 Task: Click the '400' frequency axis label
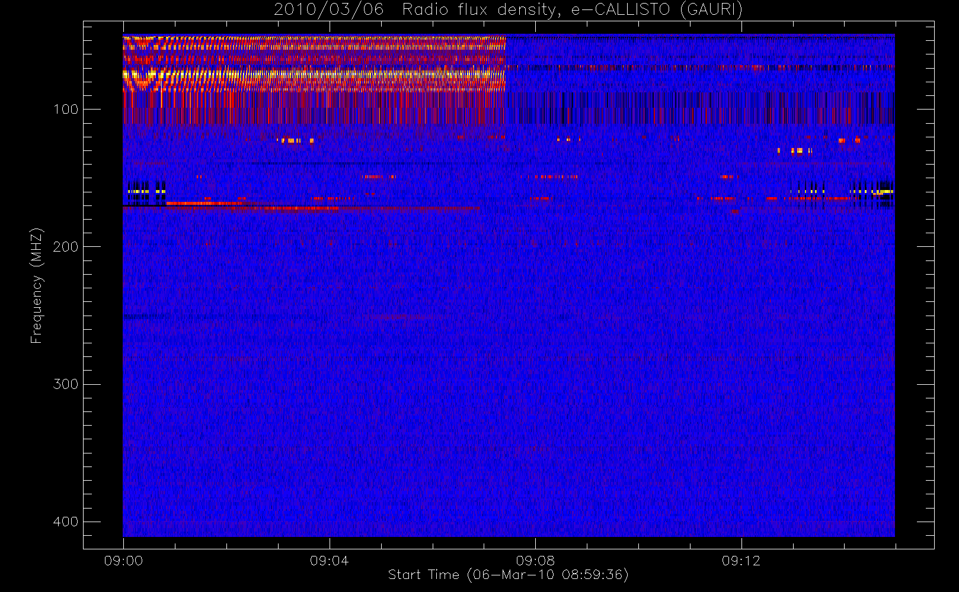click(65, 522)
